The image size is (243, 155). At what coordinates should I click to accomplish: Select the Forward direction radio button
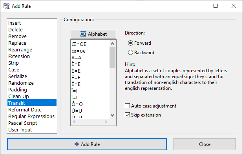click(130, 43)
